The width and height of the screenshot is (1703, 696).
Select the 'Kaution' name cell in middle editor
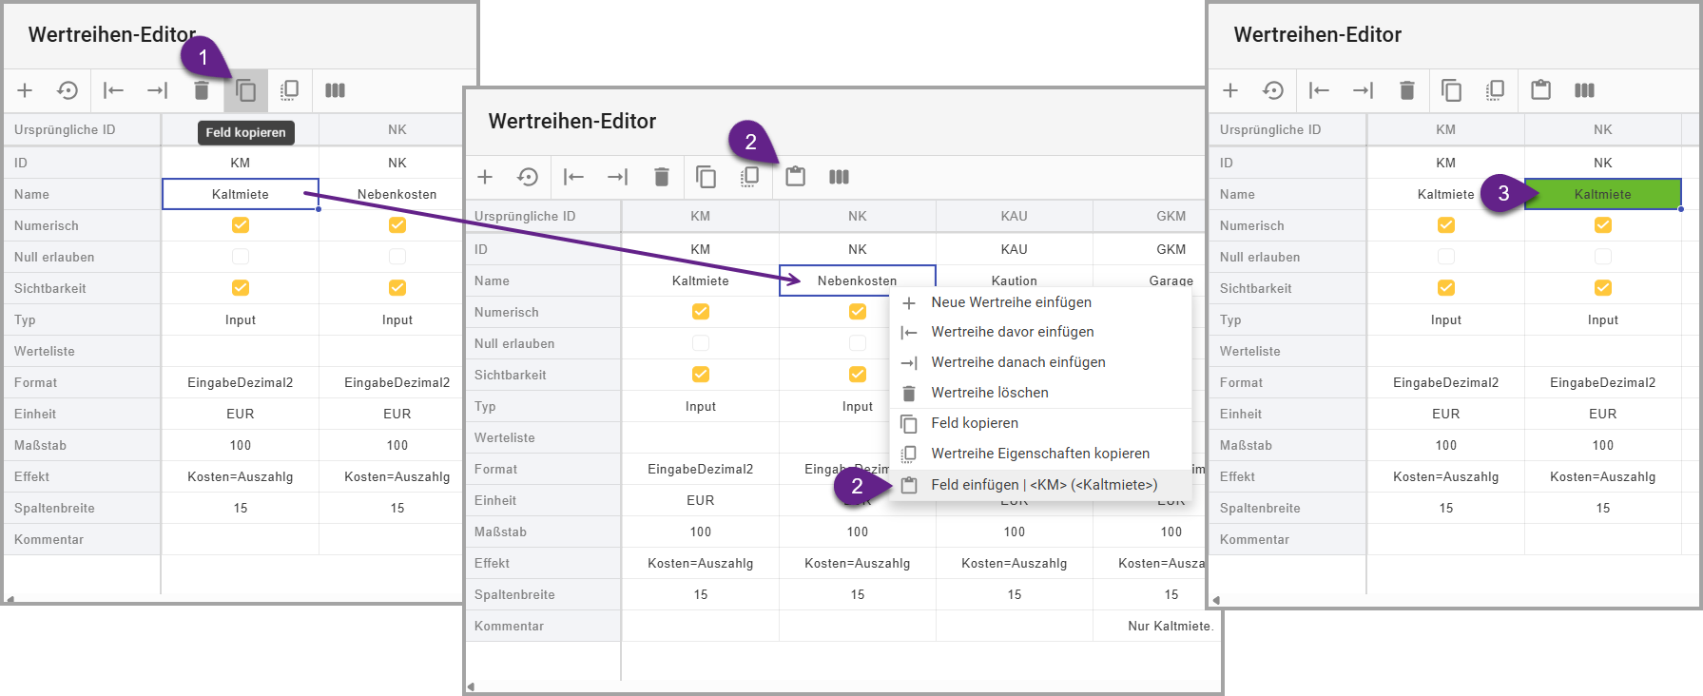click(x=1015, y=280)
